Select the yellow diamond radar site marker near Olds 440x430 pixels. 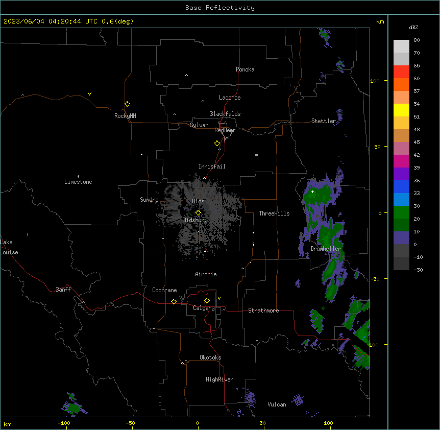[198, 213]
